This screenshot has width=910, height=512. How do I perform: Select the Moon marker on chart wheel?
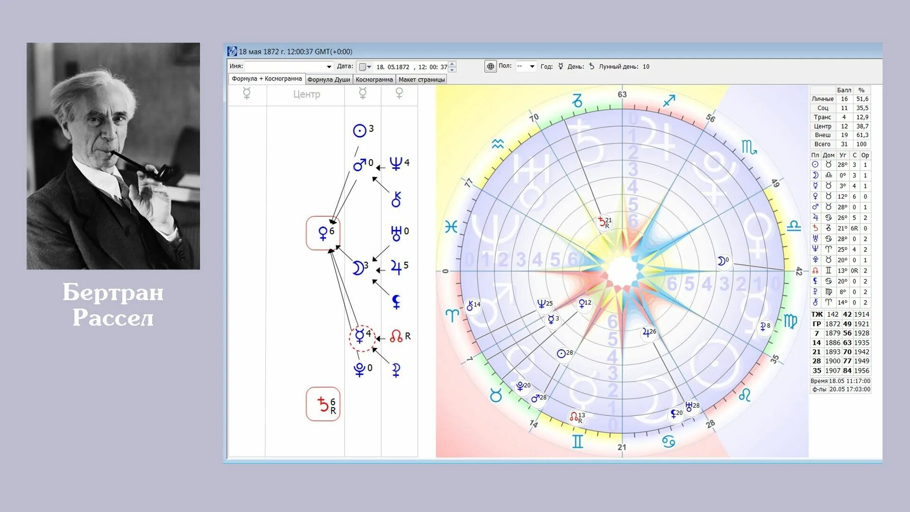721,261
